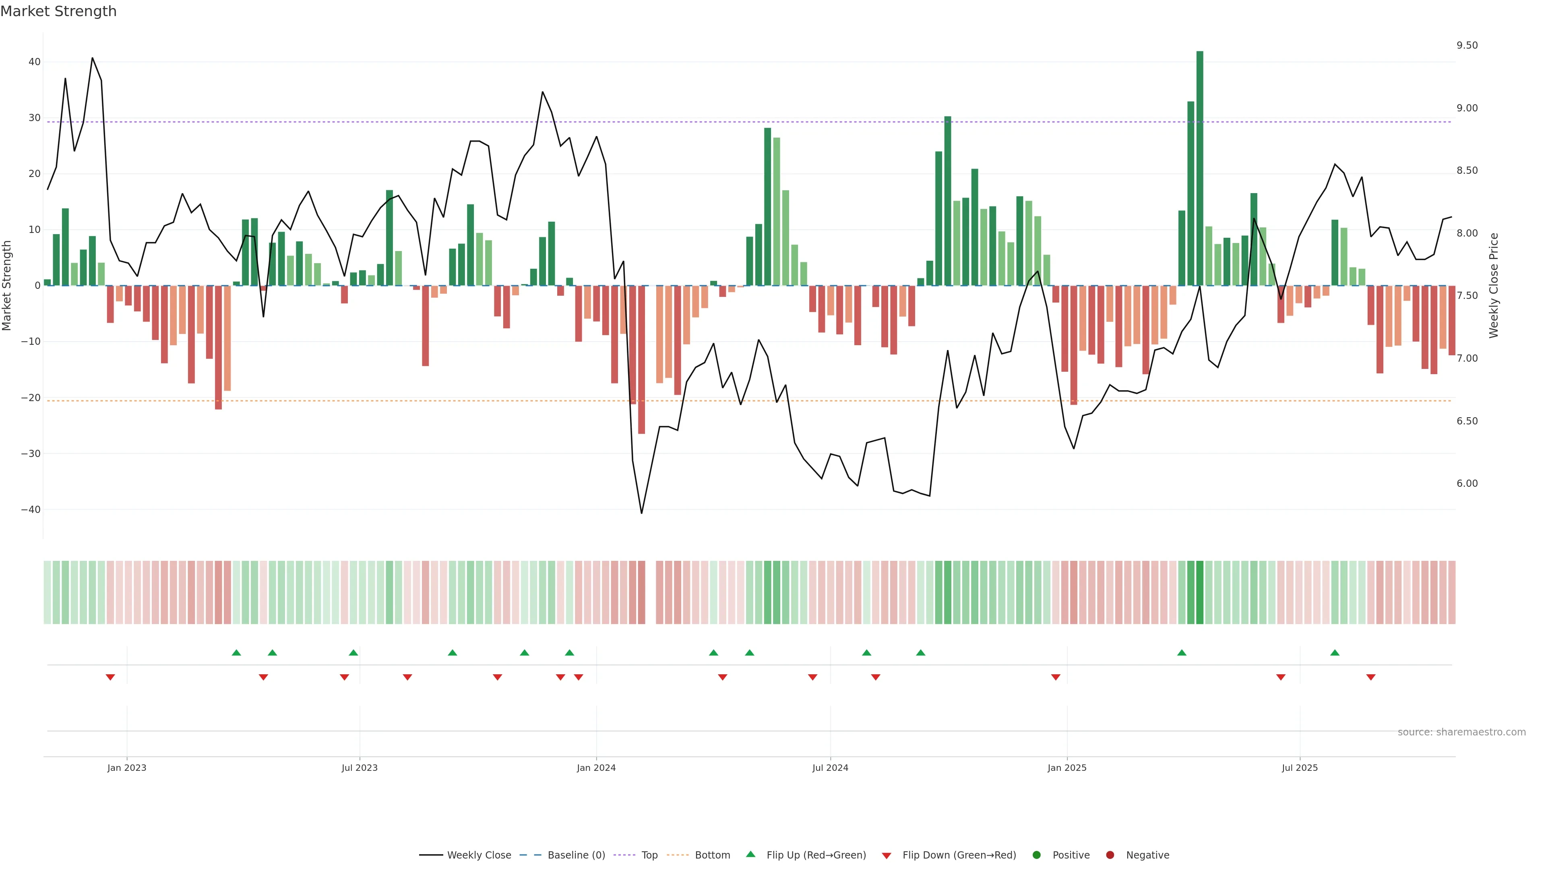Click the first green flip-up triangle marker
This screenshot has width=1546, height=869.
pos(236,653)
